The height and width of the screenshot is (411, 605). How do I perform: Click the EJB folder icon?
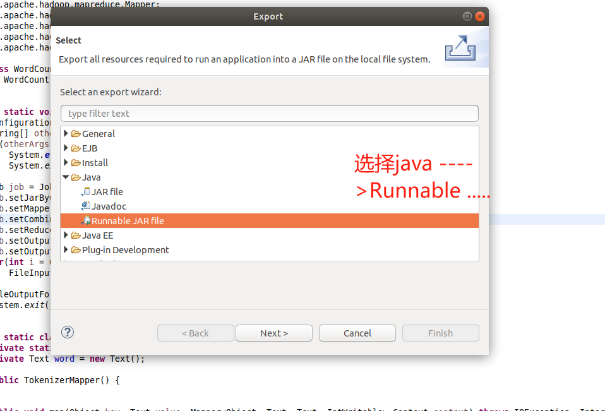coord(76,148)
